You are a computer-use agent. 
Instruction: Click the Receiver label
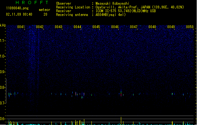pos(64,11)
